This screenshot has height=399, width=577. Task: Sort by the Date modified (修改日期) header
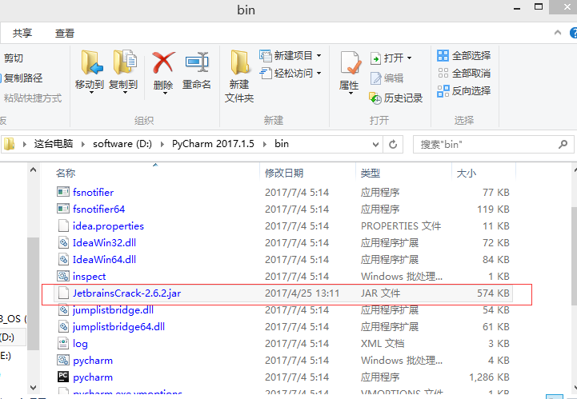284,173
